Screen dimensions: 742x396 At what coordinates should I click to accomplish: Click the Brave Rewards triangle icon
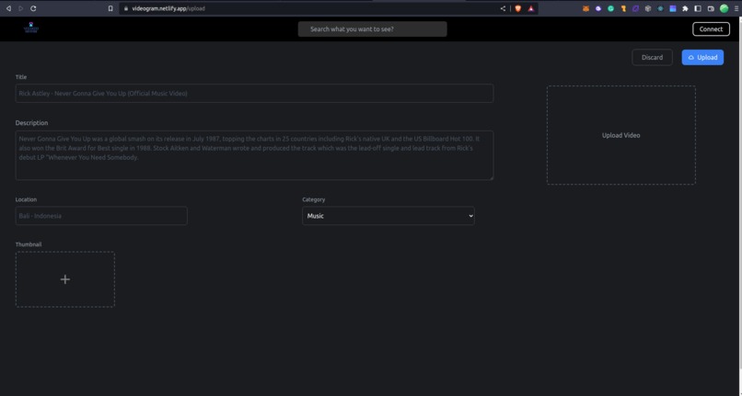[531, 8]
